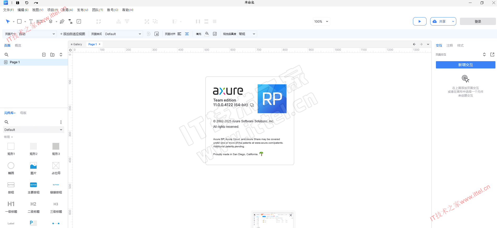The image size is (497, 228).
Task: Select Page 1 in pages tree
Action: point(34,62)
